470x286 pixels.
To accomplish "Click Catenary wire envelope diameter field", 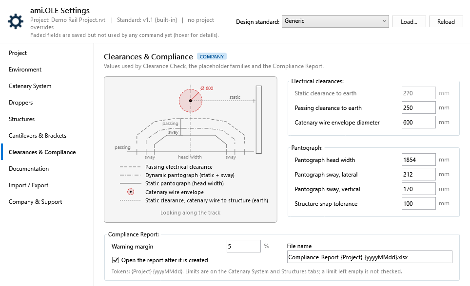I will coord(418,123).
